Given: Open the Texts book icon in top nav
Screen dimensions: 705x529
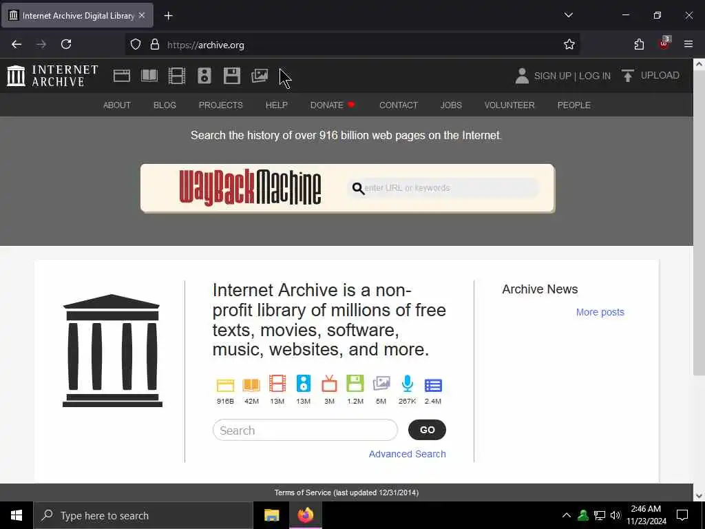Looking at the screenshot, I should (x=149, y=76).
